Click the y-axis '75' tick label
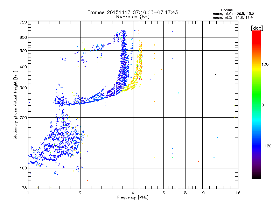This screenshot has width=280, height=210. [24, 188]
